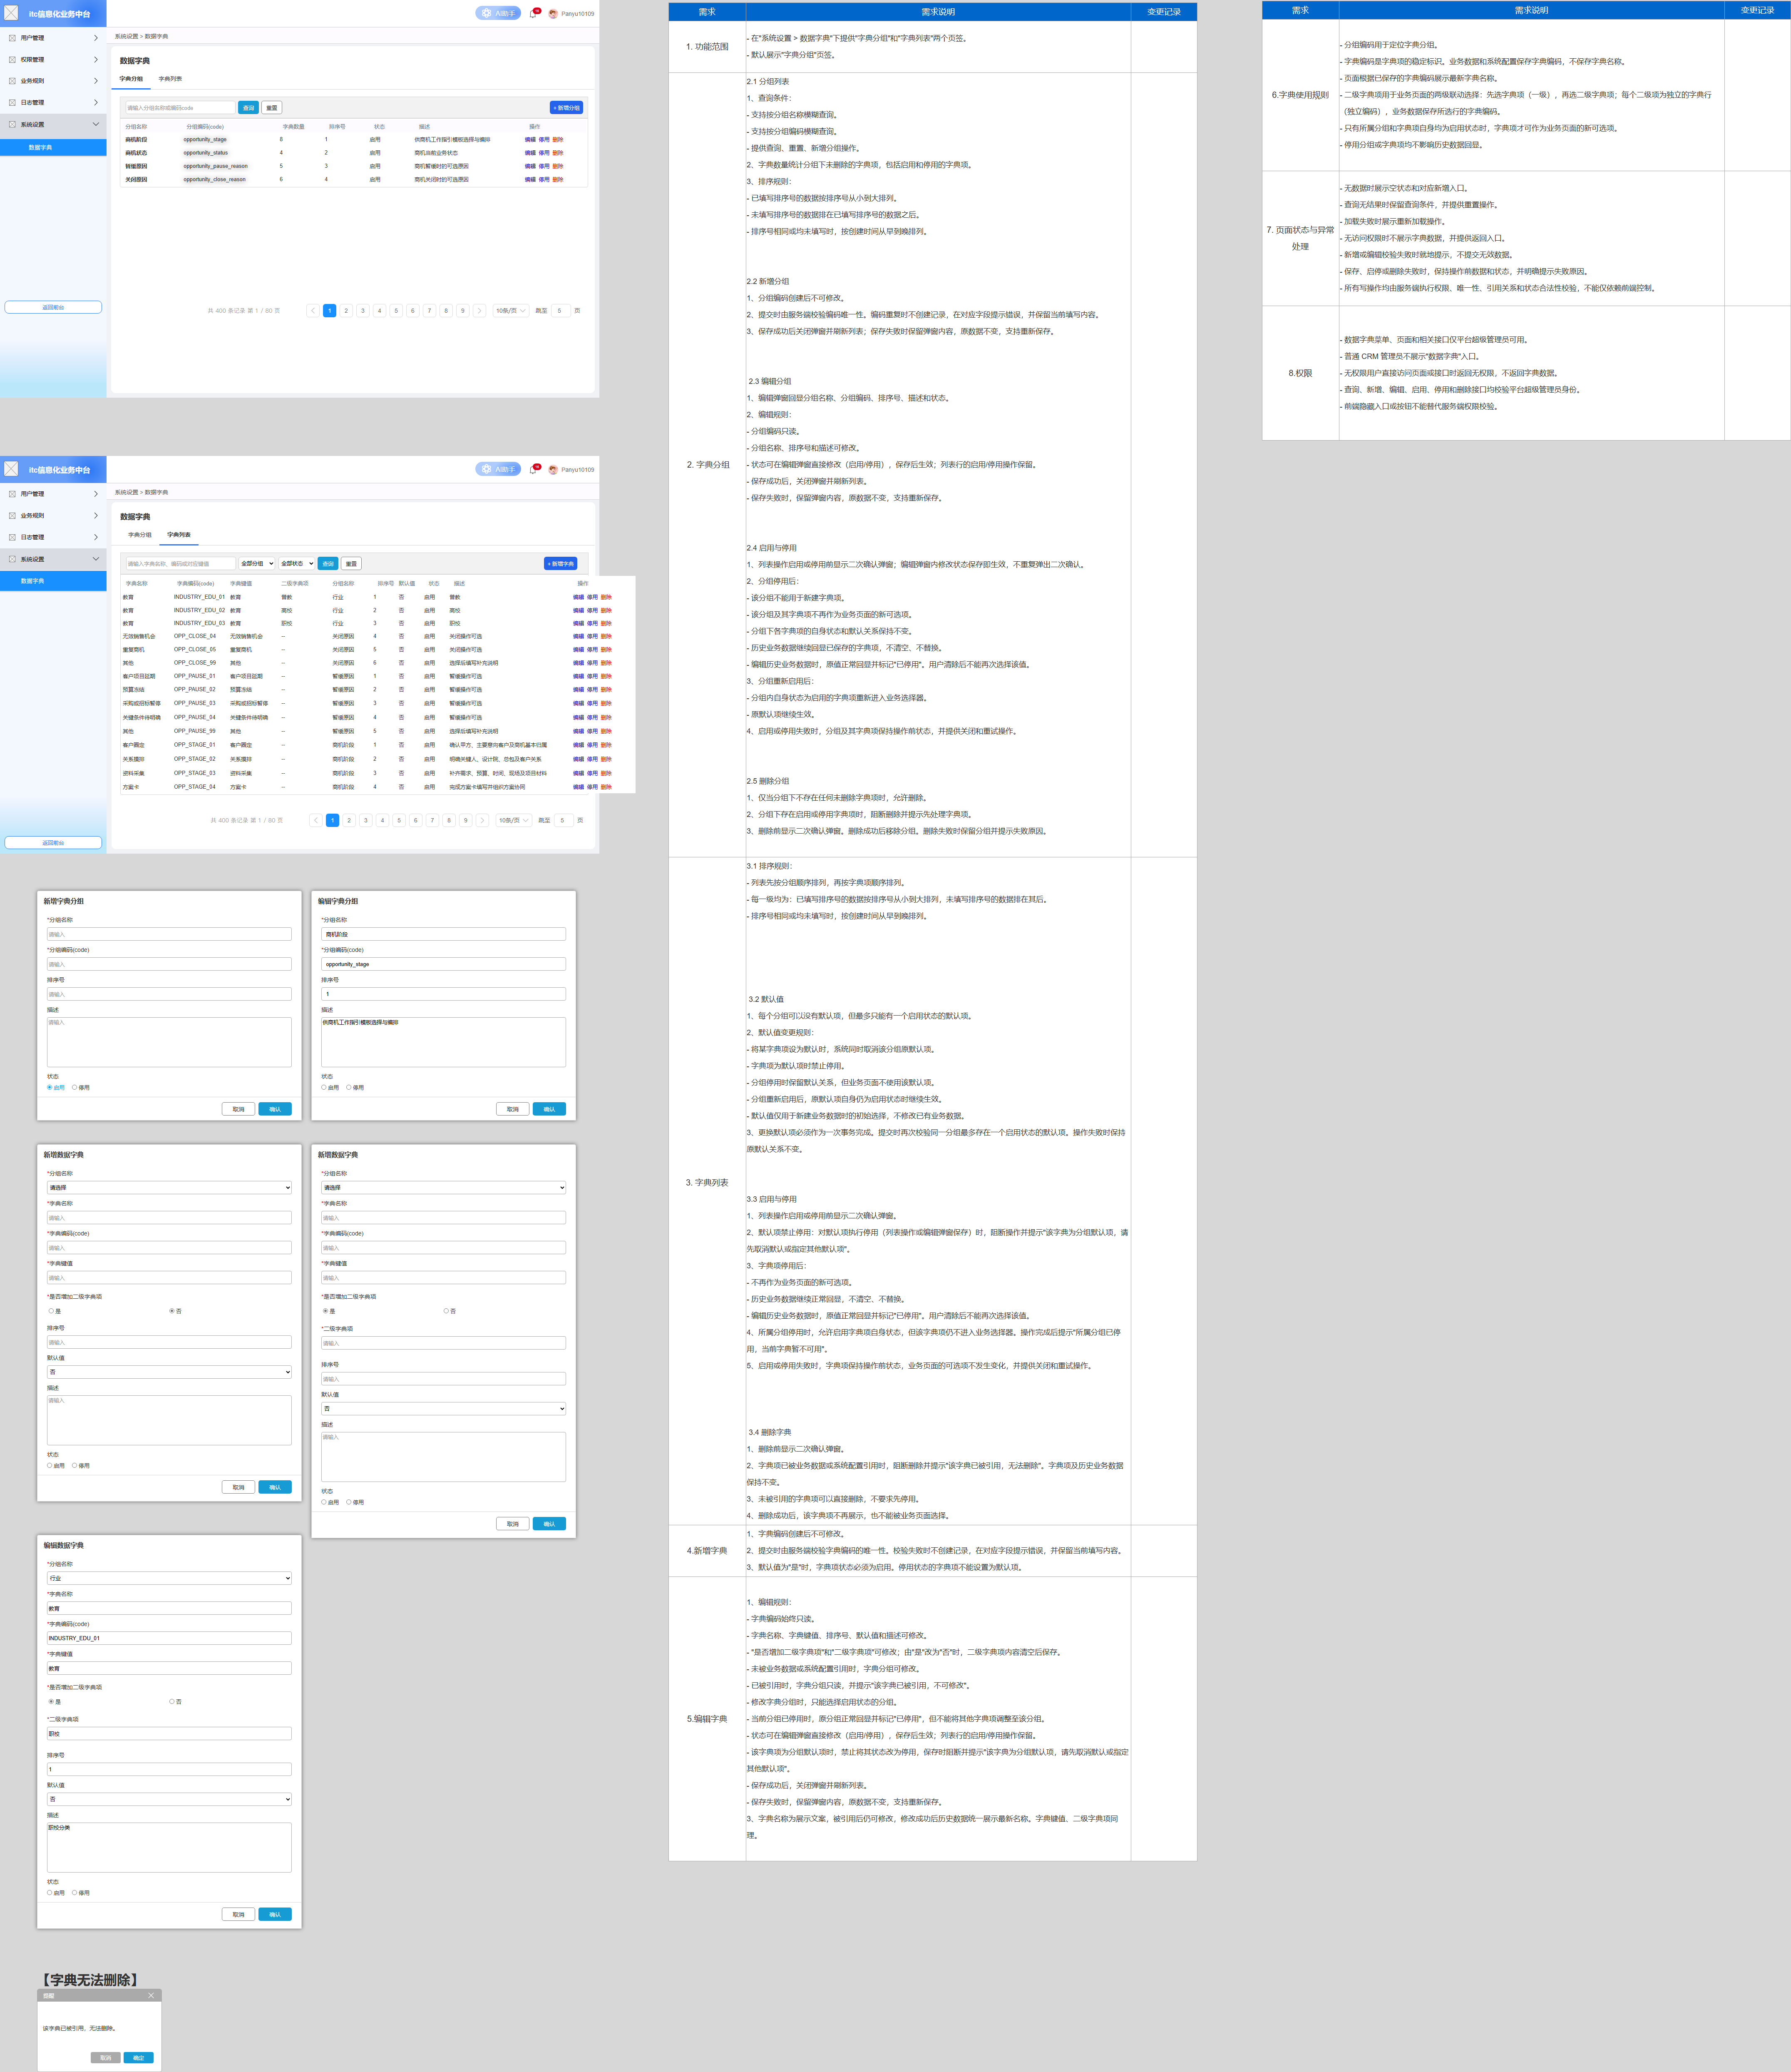1791x2072 pixels.
Task: Expand the 权限管理 sidebar chevron
Action: [96, 59]
